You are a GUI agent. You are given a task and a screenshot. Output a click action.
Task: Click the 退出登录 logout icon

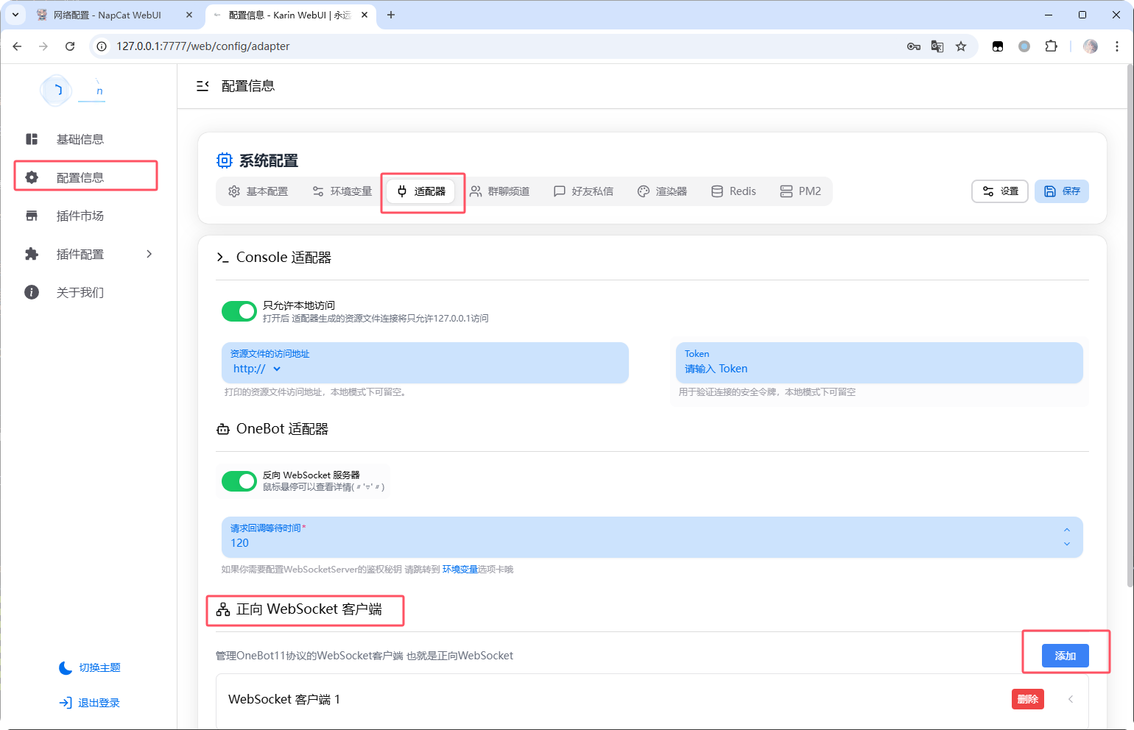tap(65, 702)
